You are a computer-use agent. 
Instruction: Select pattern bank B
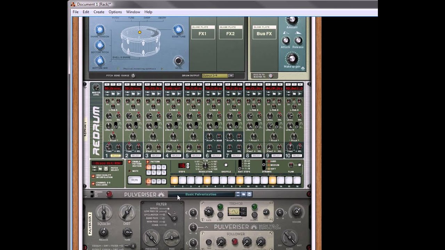point(154,181)
